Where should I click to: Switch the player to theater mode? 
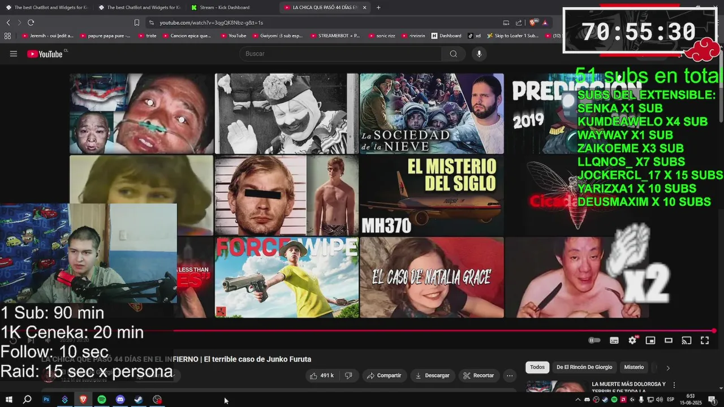[x=669, y=340]
